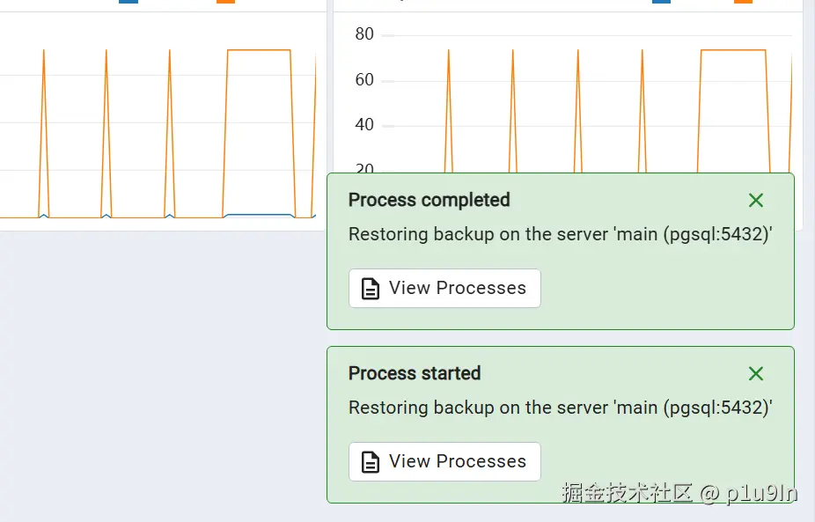Click restore message under Process completed

point(561,234)
